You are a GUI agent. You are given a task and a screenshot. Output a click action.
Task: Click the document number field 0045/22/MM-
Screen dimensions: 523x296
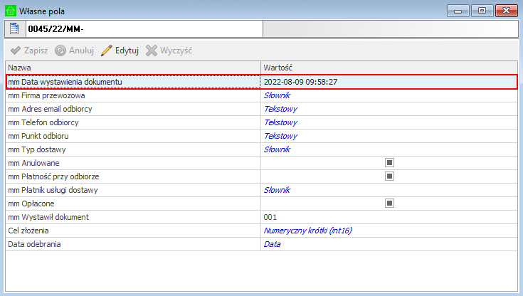pyautogui.click(x=144, y=28)
